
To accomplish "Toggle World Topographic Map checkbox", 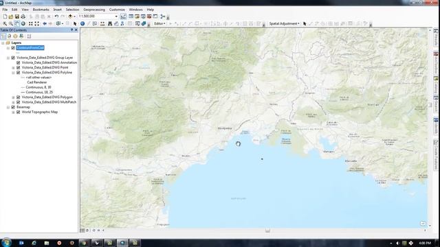I will click(x=19, y=112).
